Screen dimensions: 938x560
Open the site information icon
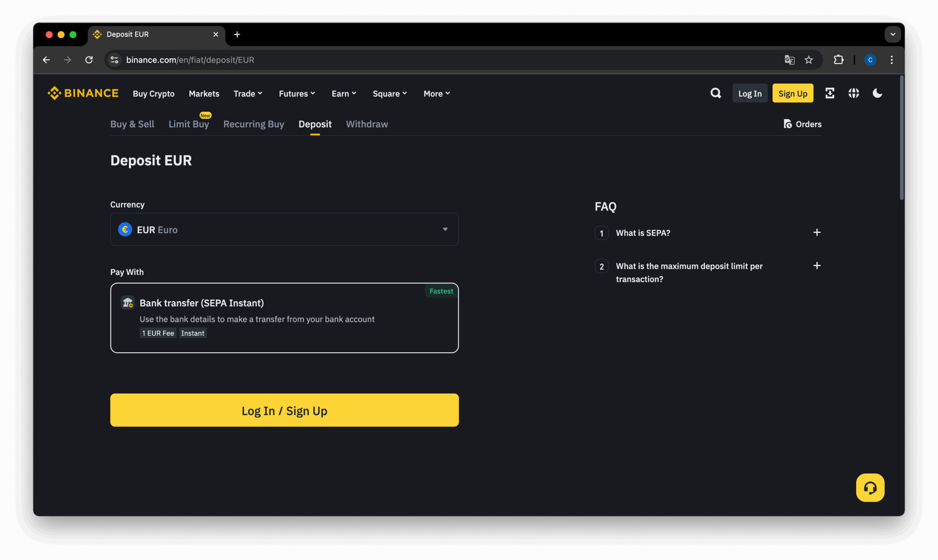point(114,60)
